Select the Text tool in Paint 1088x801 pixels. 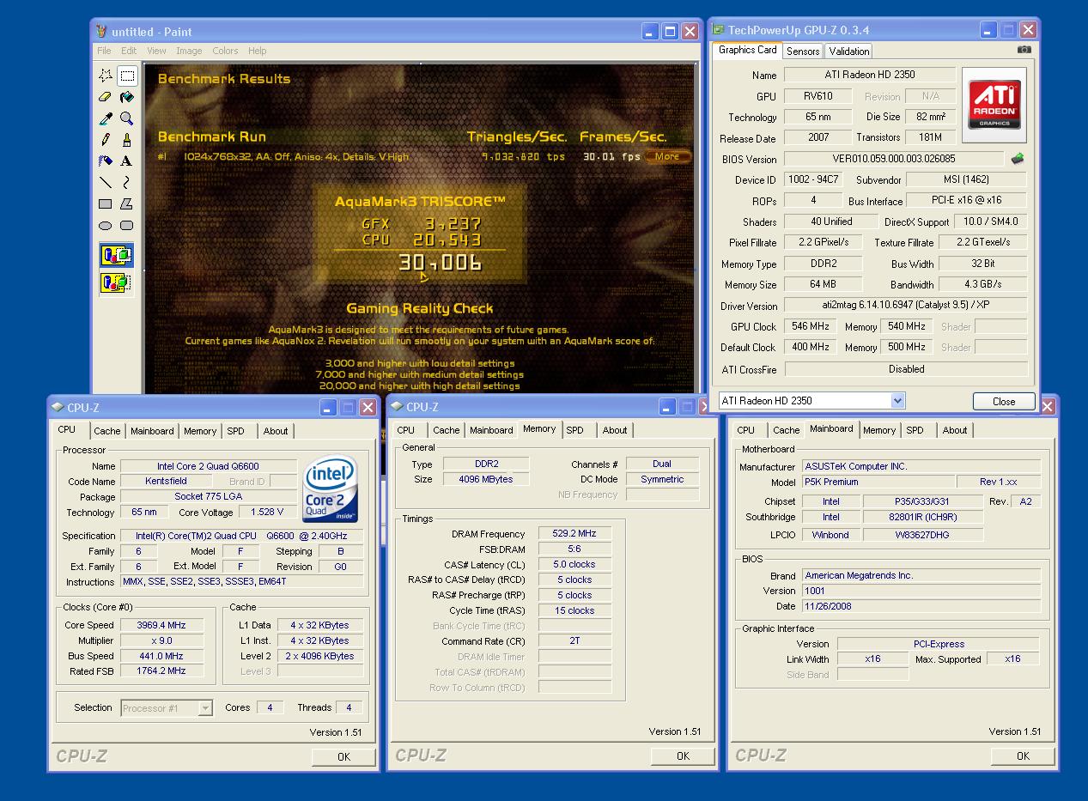(x=126, y=161)
